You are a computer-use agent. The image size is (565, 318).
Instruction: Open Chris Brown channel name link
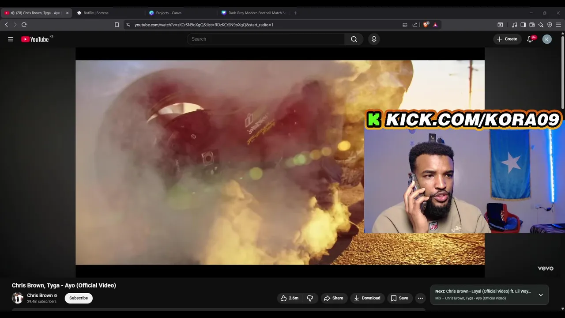point(40,295)
